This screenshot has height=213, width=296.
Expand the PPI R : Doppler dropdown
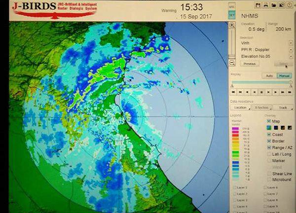tap(291, 50)
